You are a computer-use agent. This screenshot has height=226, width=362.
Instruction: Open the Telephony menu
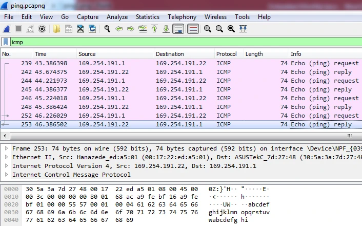(x=182, y=17)
